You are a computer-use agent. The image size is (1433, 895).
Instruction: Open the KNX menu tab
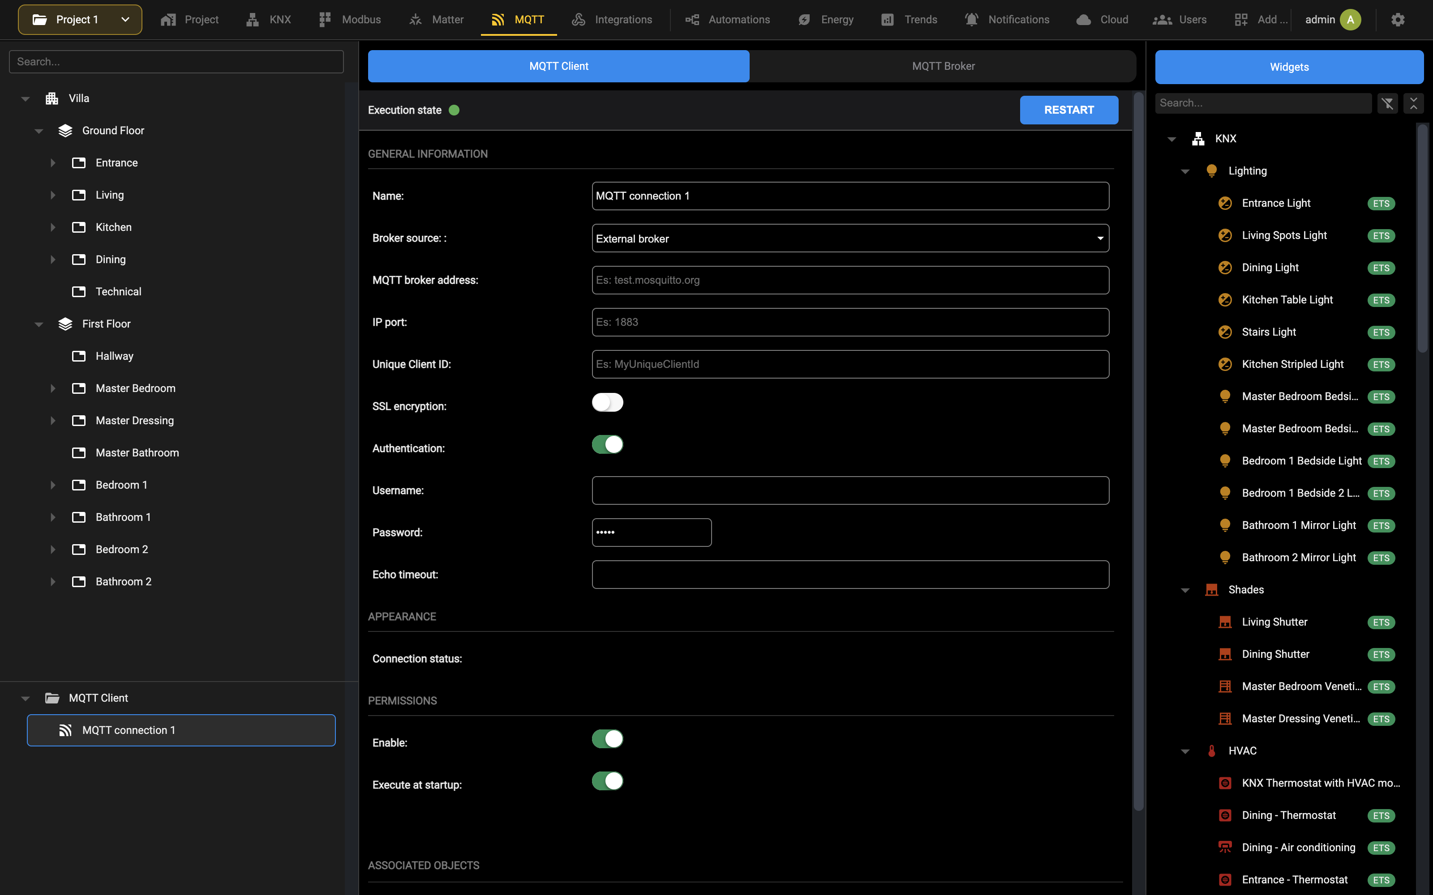click(x=269, y=20)
